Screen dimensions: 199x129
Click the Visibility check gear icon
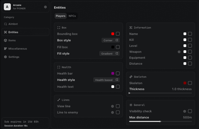coord(185,111)
